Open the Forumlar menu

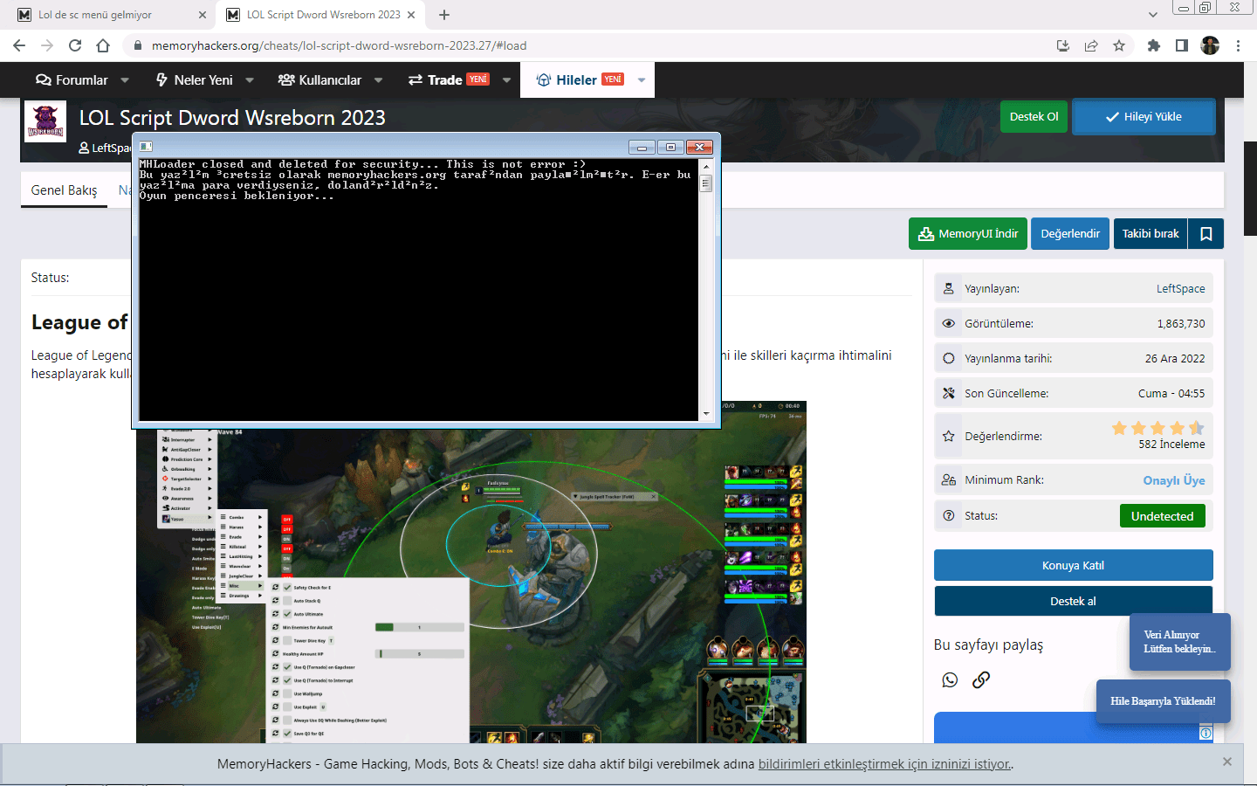(72, 80)
